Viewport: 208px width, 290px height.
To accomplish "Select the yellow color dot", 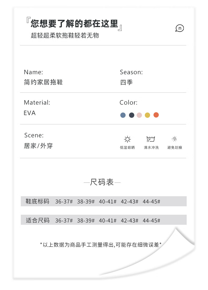I will point(147,115).
